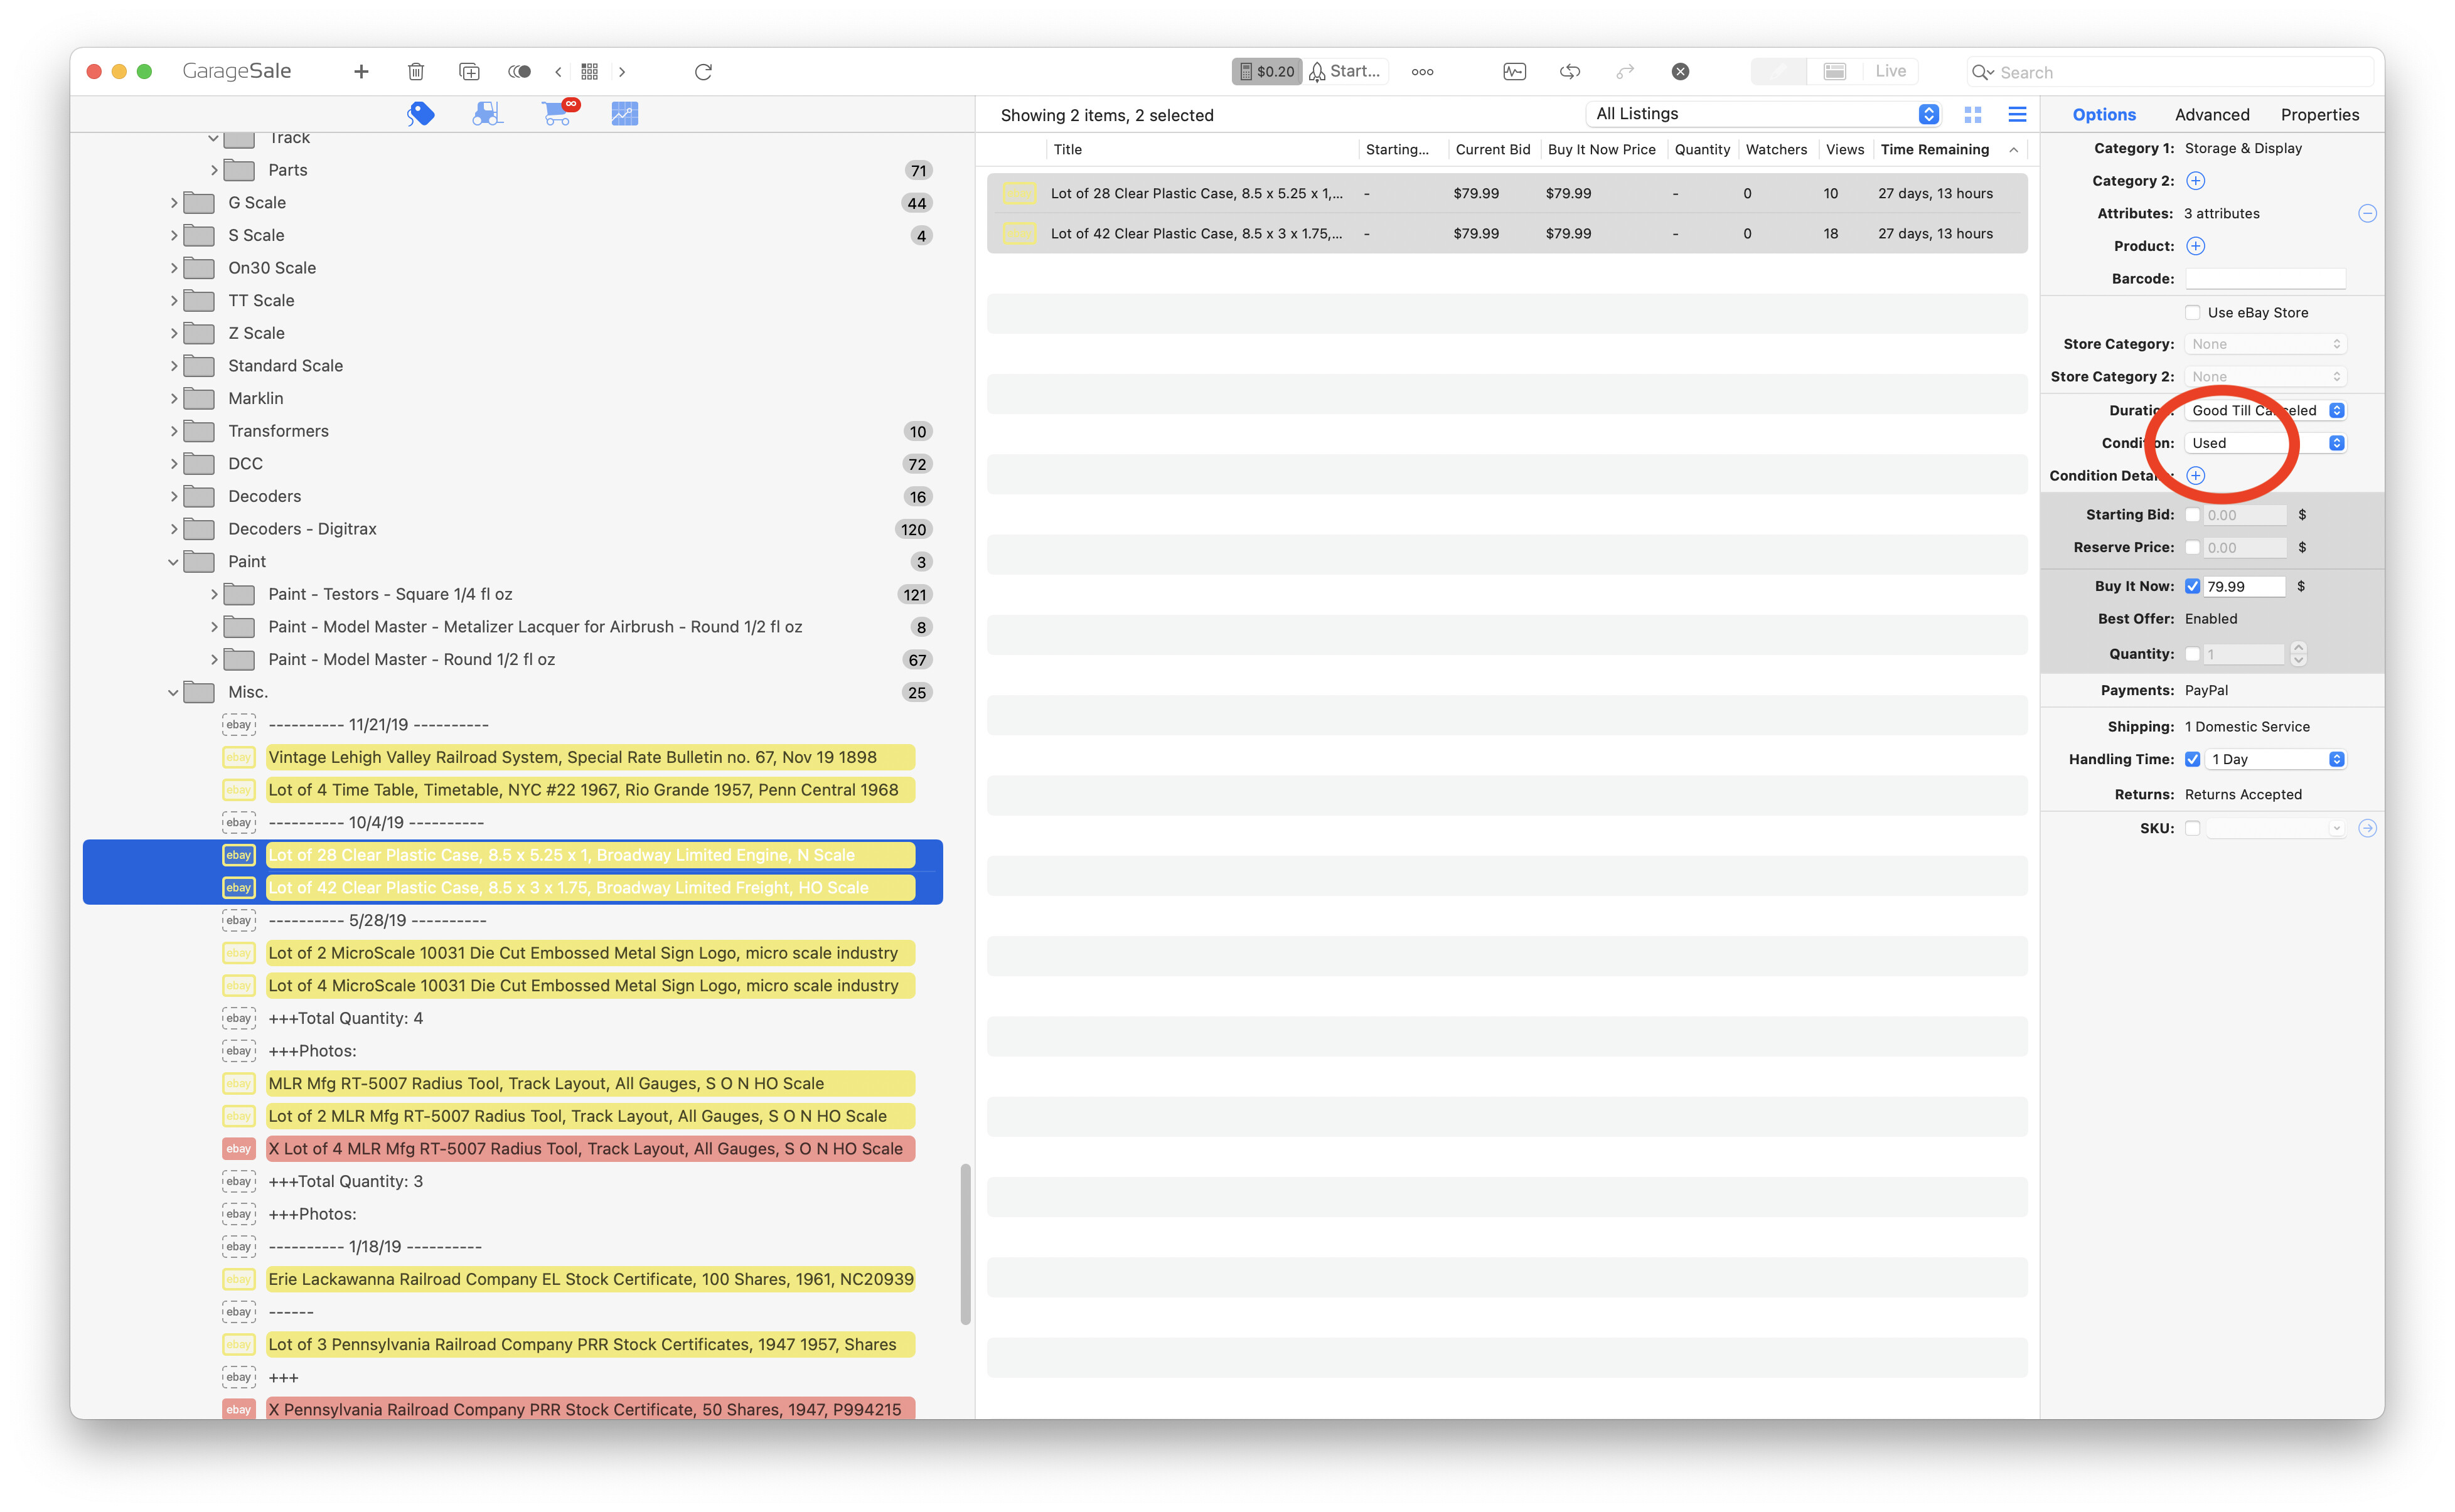Image resolution: width=2455 pixels, height=1512 pixels.
Task: Open the auctions forklift section icon
Action: tap(487, 114)
